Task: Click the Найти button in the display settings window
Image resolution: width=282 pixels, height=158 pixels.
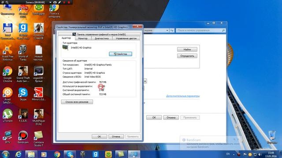Action: tap(187, 49)
